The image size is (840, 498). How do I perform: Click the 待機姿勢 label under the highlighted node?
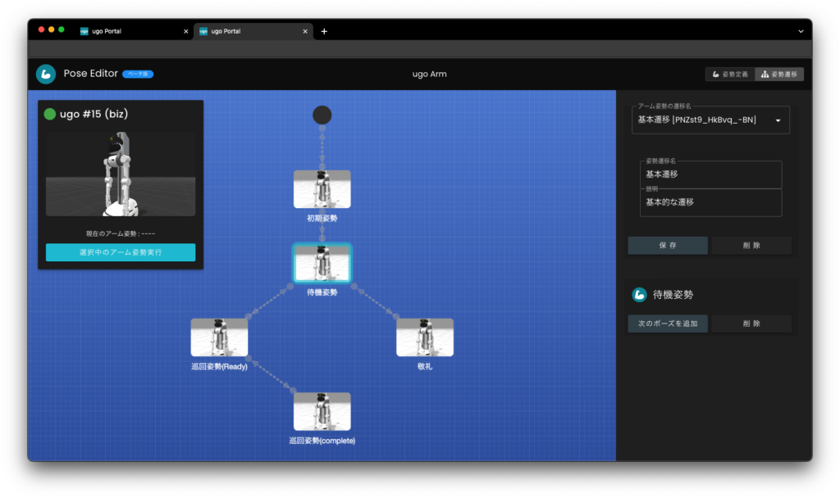[322, 292]
